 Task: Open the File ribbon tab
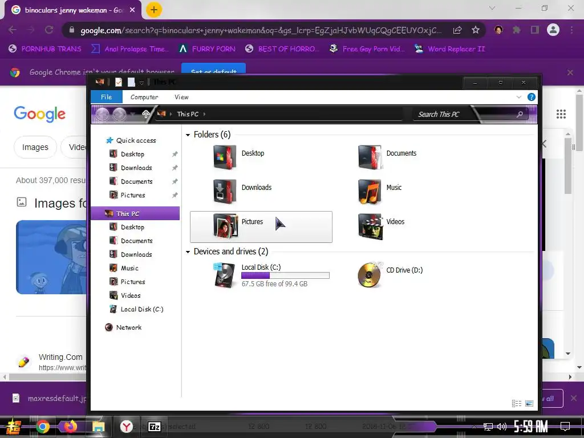(107, 97)
